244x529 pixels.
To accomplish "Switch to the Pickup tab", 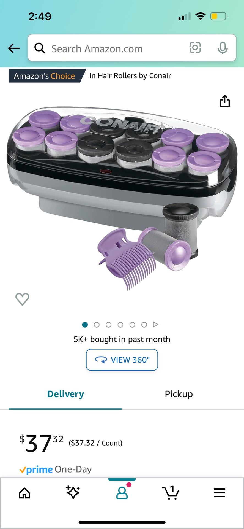I will [179, 394].
